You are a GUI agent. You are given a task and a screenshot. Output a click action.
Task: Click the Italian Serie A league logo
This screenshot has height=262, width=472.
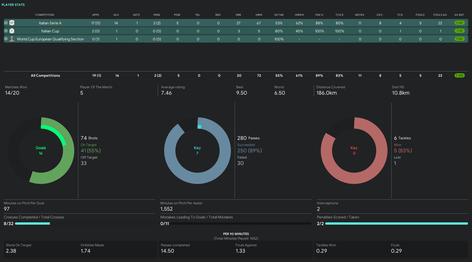12,23
